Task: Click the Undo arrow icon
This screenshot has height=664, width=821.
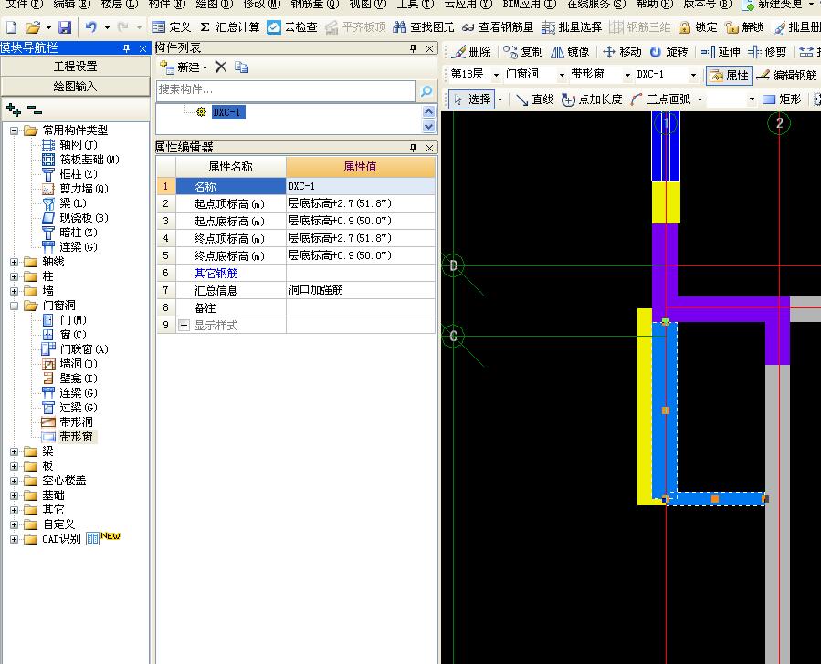Action: coord(91,27)
